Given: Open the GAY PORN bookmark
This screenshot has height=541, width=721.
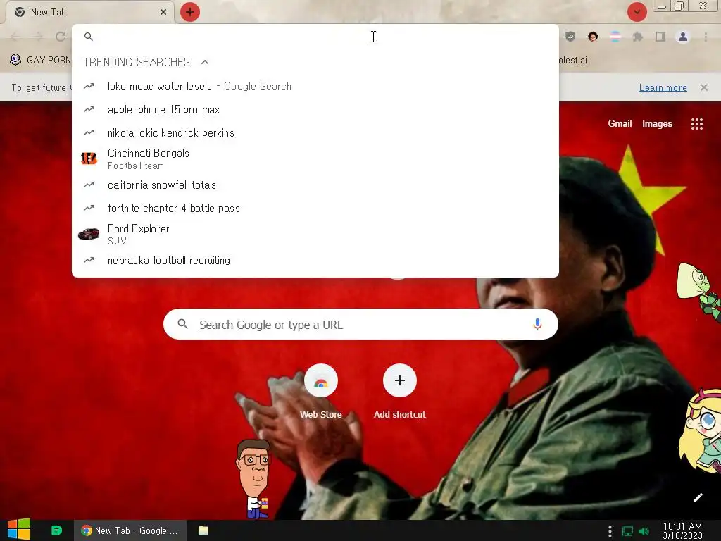Looking at the screenshot, I should point(40,60).
